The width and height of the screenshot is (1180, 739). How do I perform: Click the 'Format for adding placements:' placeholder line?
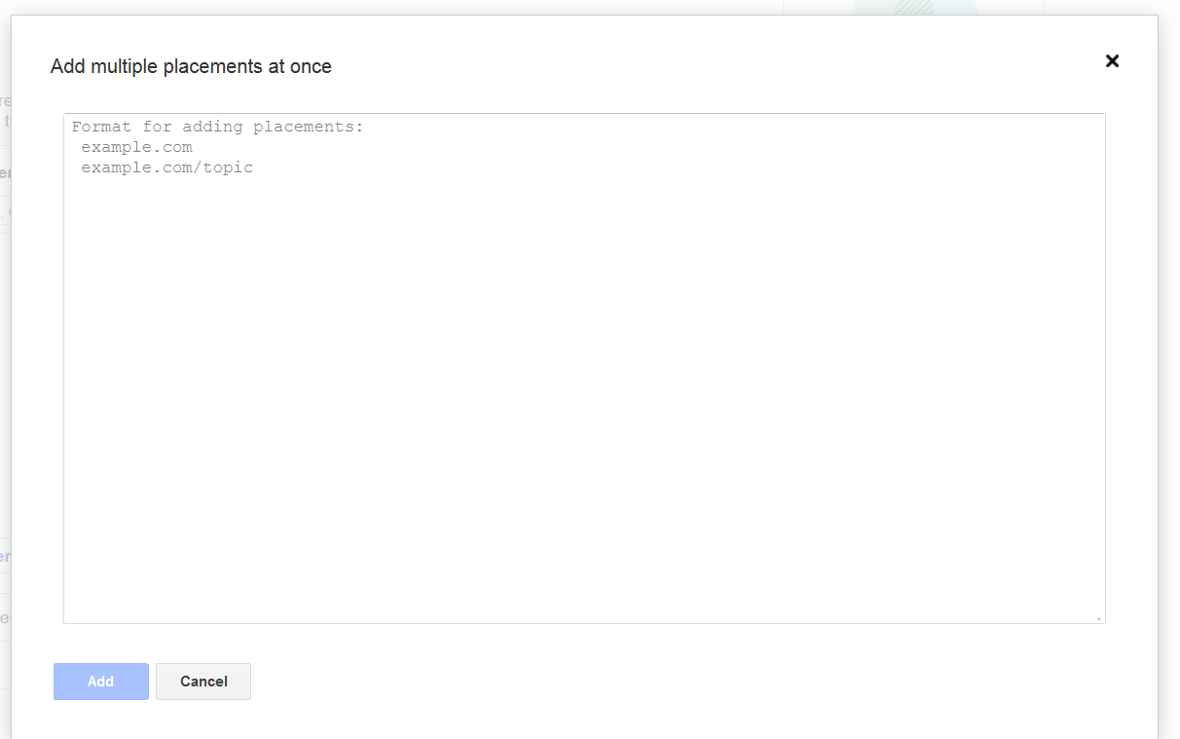tap(217, 127)
